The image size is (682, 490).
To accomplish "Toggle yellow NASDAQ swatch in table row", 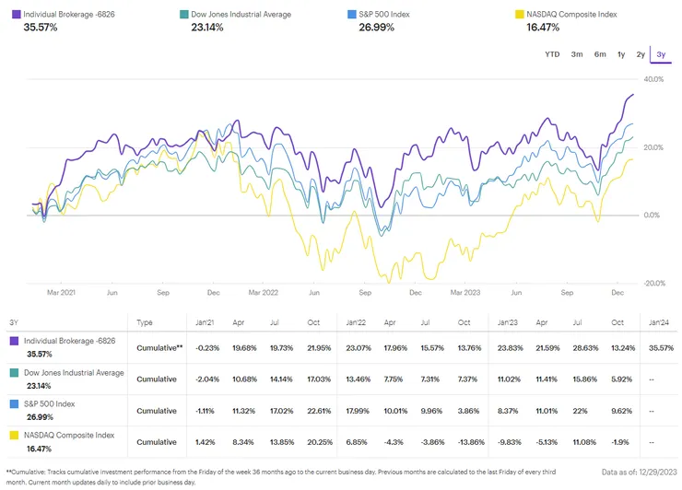I will click(x=12, y=435).
